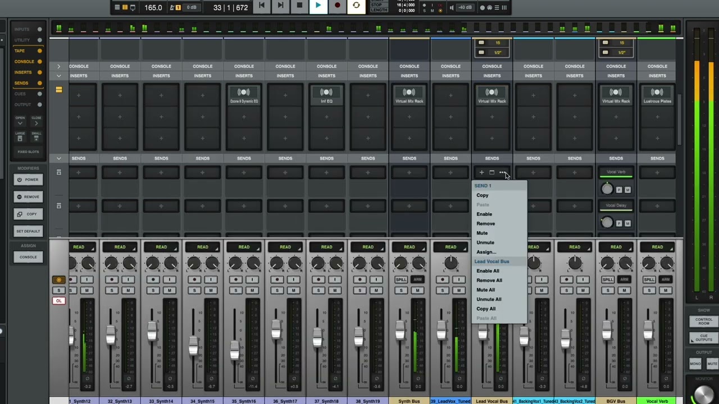The image size is (719, 404).
Task: Choose Copy in the Send 1 menu
Action: click(483, 195)
